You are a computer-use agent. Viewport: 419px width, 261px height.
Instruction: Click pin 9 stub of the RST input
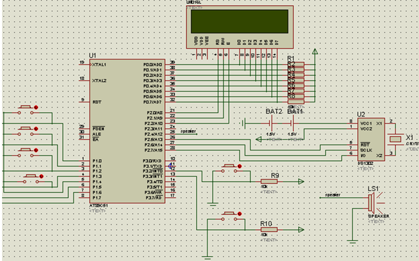coord(84,102)
